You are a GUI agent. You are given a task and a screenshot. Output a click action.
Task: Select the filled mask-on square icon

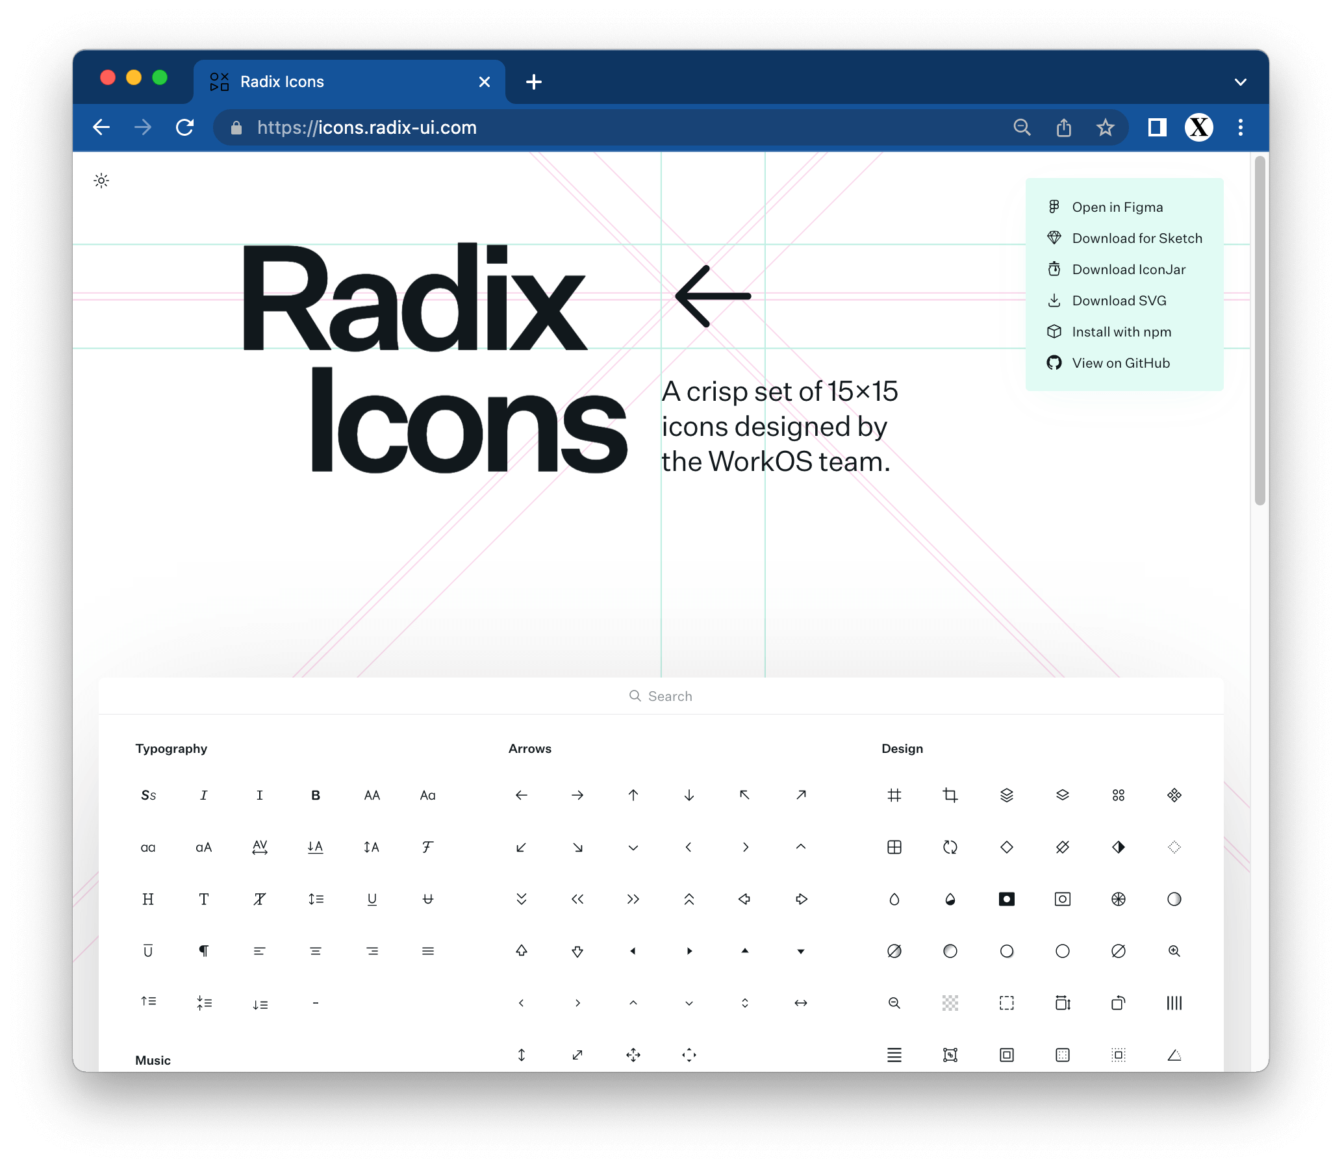click(1008, 901)
